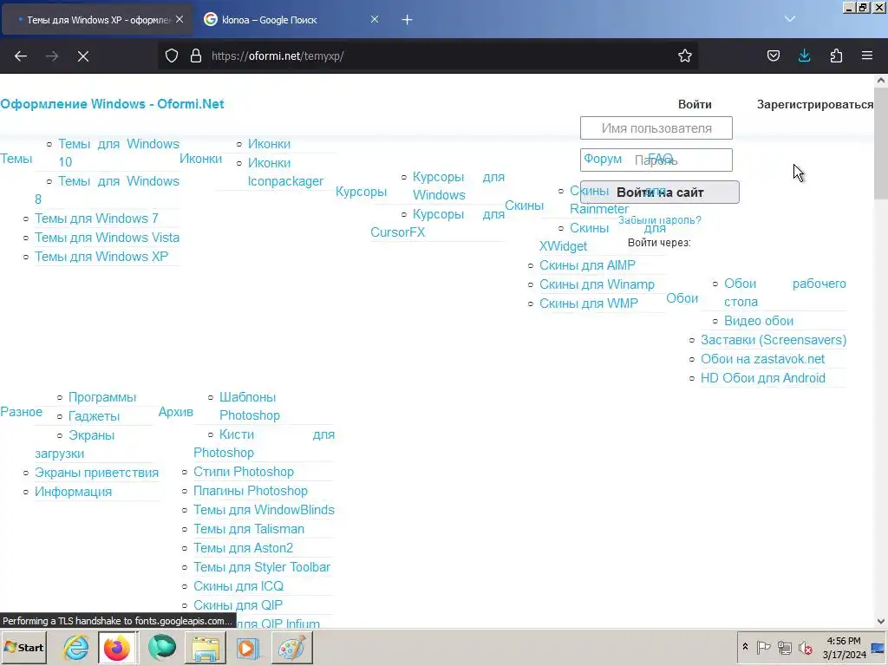Open the top-level Иконки menu item
This screenshot has height=666, width=888.
pyautogui.click(x=200, y=159)
